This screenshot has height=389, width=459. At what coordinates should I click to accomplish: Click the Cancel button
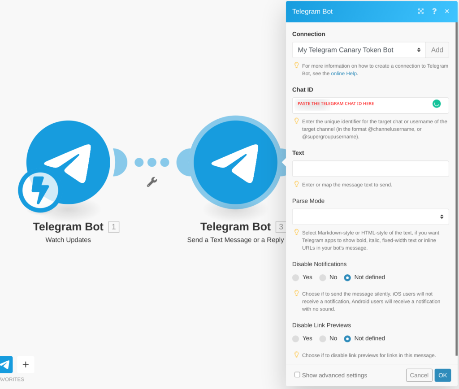pos(419,375)
